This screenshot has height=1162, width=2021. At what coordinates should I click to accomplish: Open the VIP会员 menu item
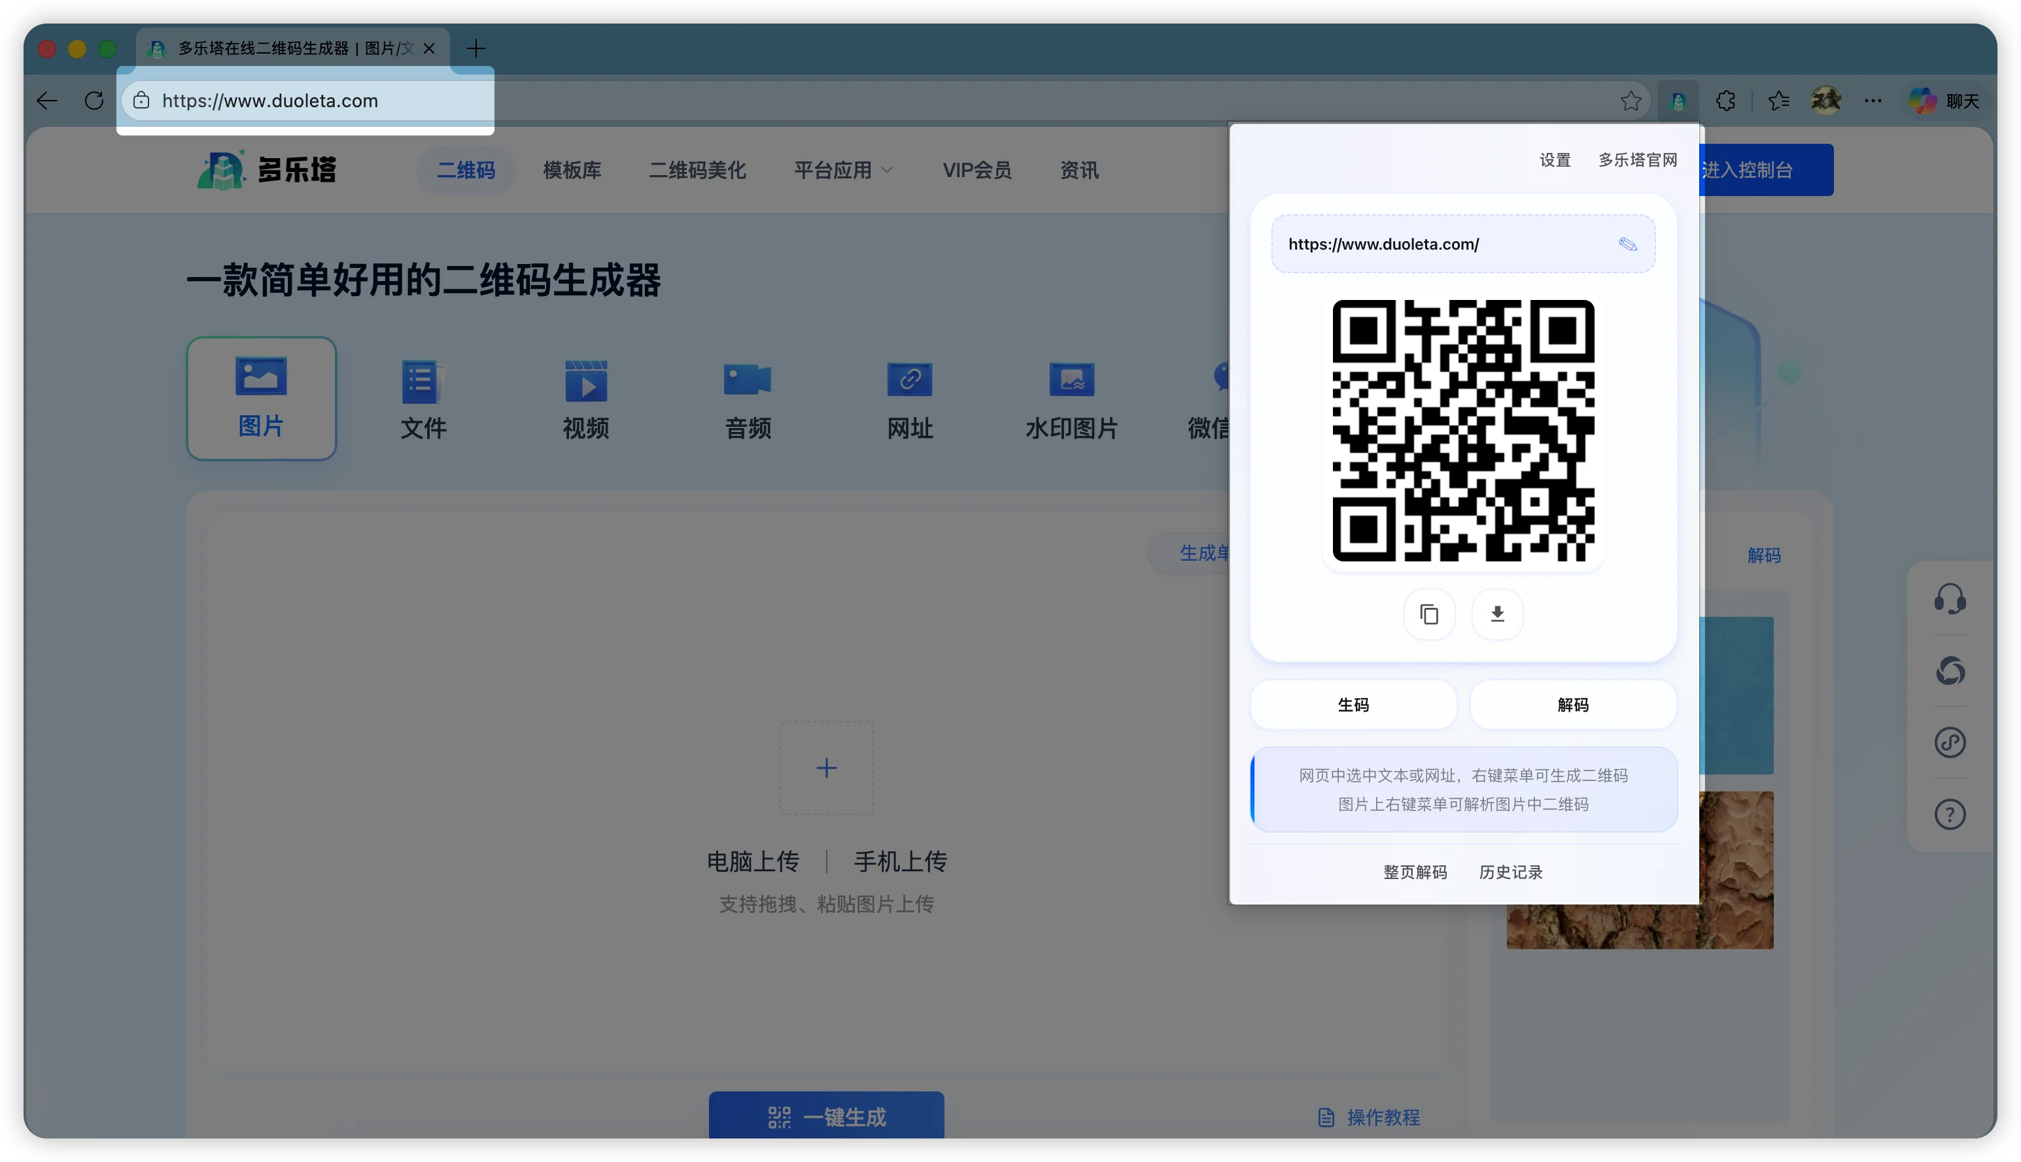[976, 170]
